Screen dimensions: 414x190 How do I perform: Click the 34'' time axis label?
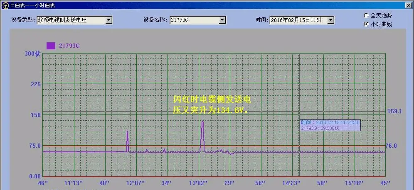tap(167, 183)
